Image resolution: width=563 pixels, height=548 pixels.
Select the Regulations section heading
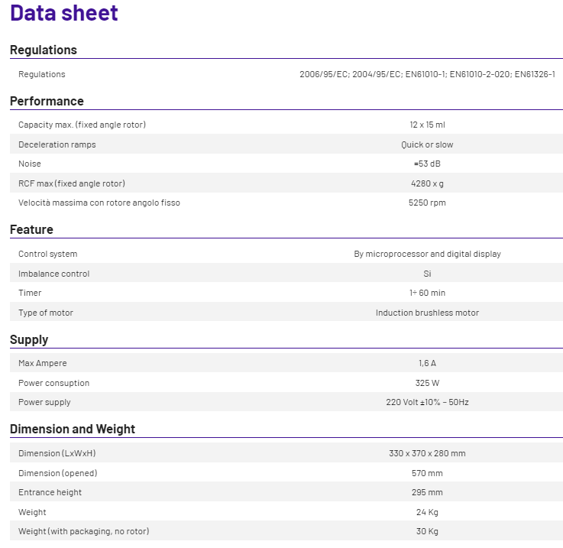pyautogui.click(x=44, y=50)
